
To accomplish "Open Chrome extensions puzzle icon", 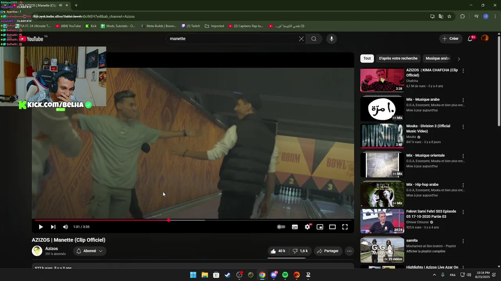I will (x=462, y=16).
